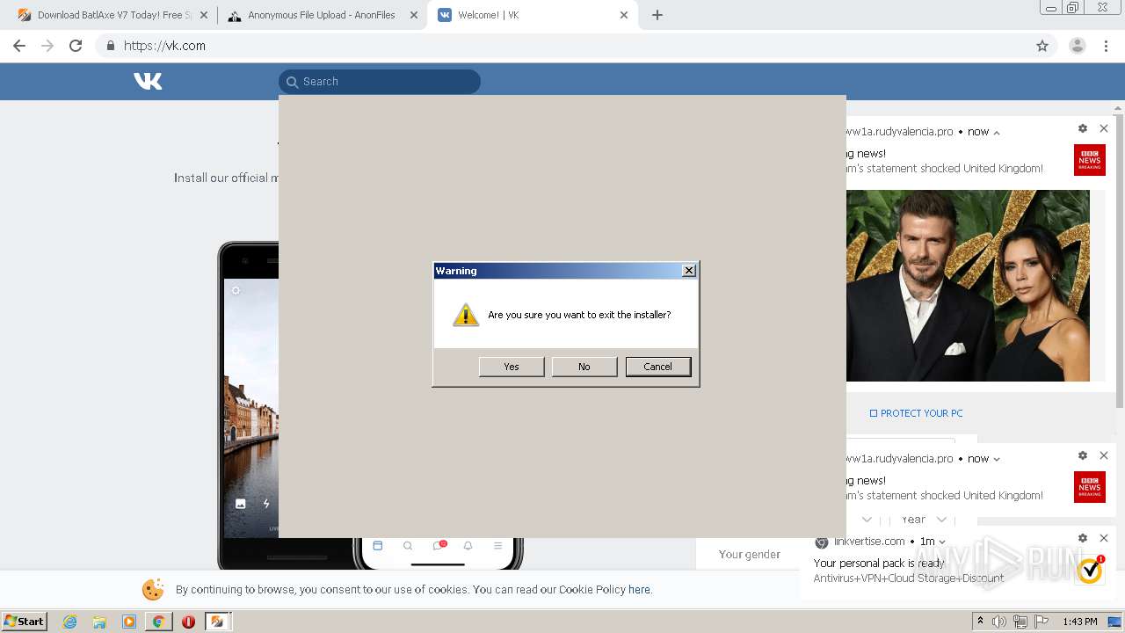Launch Internet Explorer from taskbar
Screen dimensions: 1125x633
70,622
